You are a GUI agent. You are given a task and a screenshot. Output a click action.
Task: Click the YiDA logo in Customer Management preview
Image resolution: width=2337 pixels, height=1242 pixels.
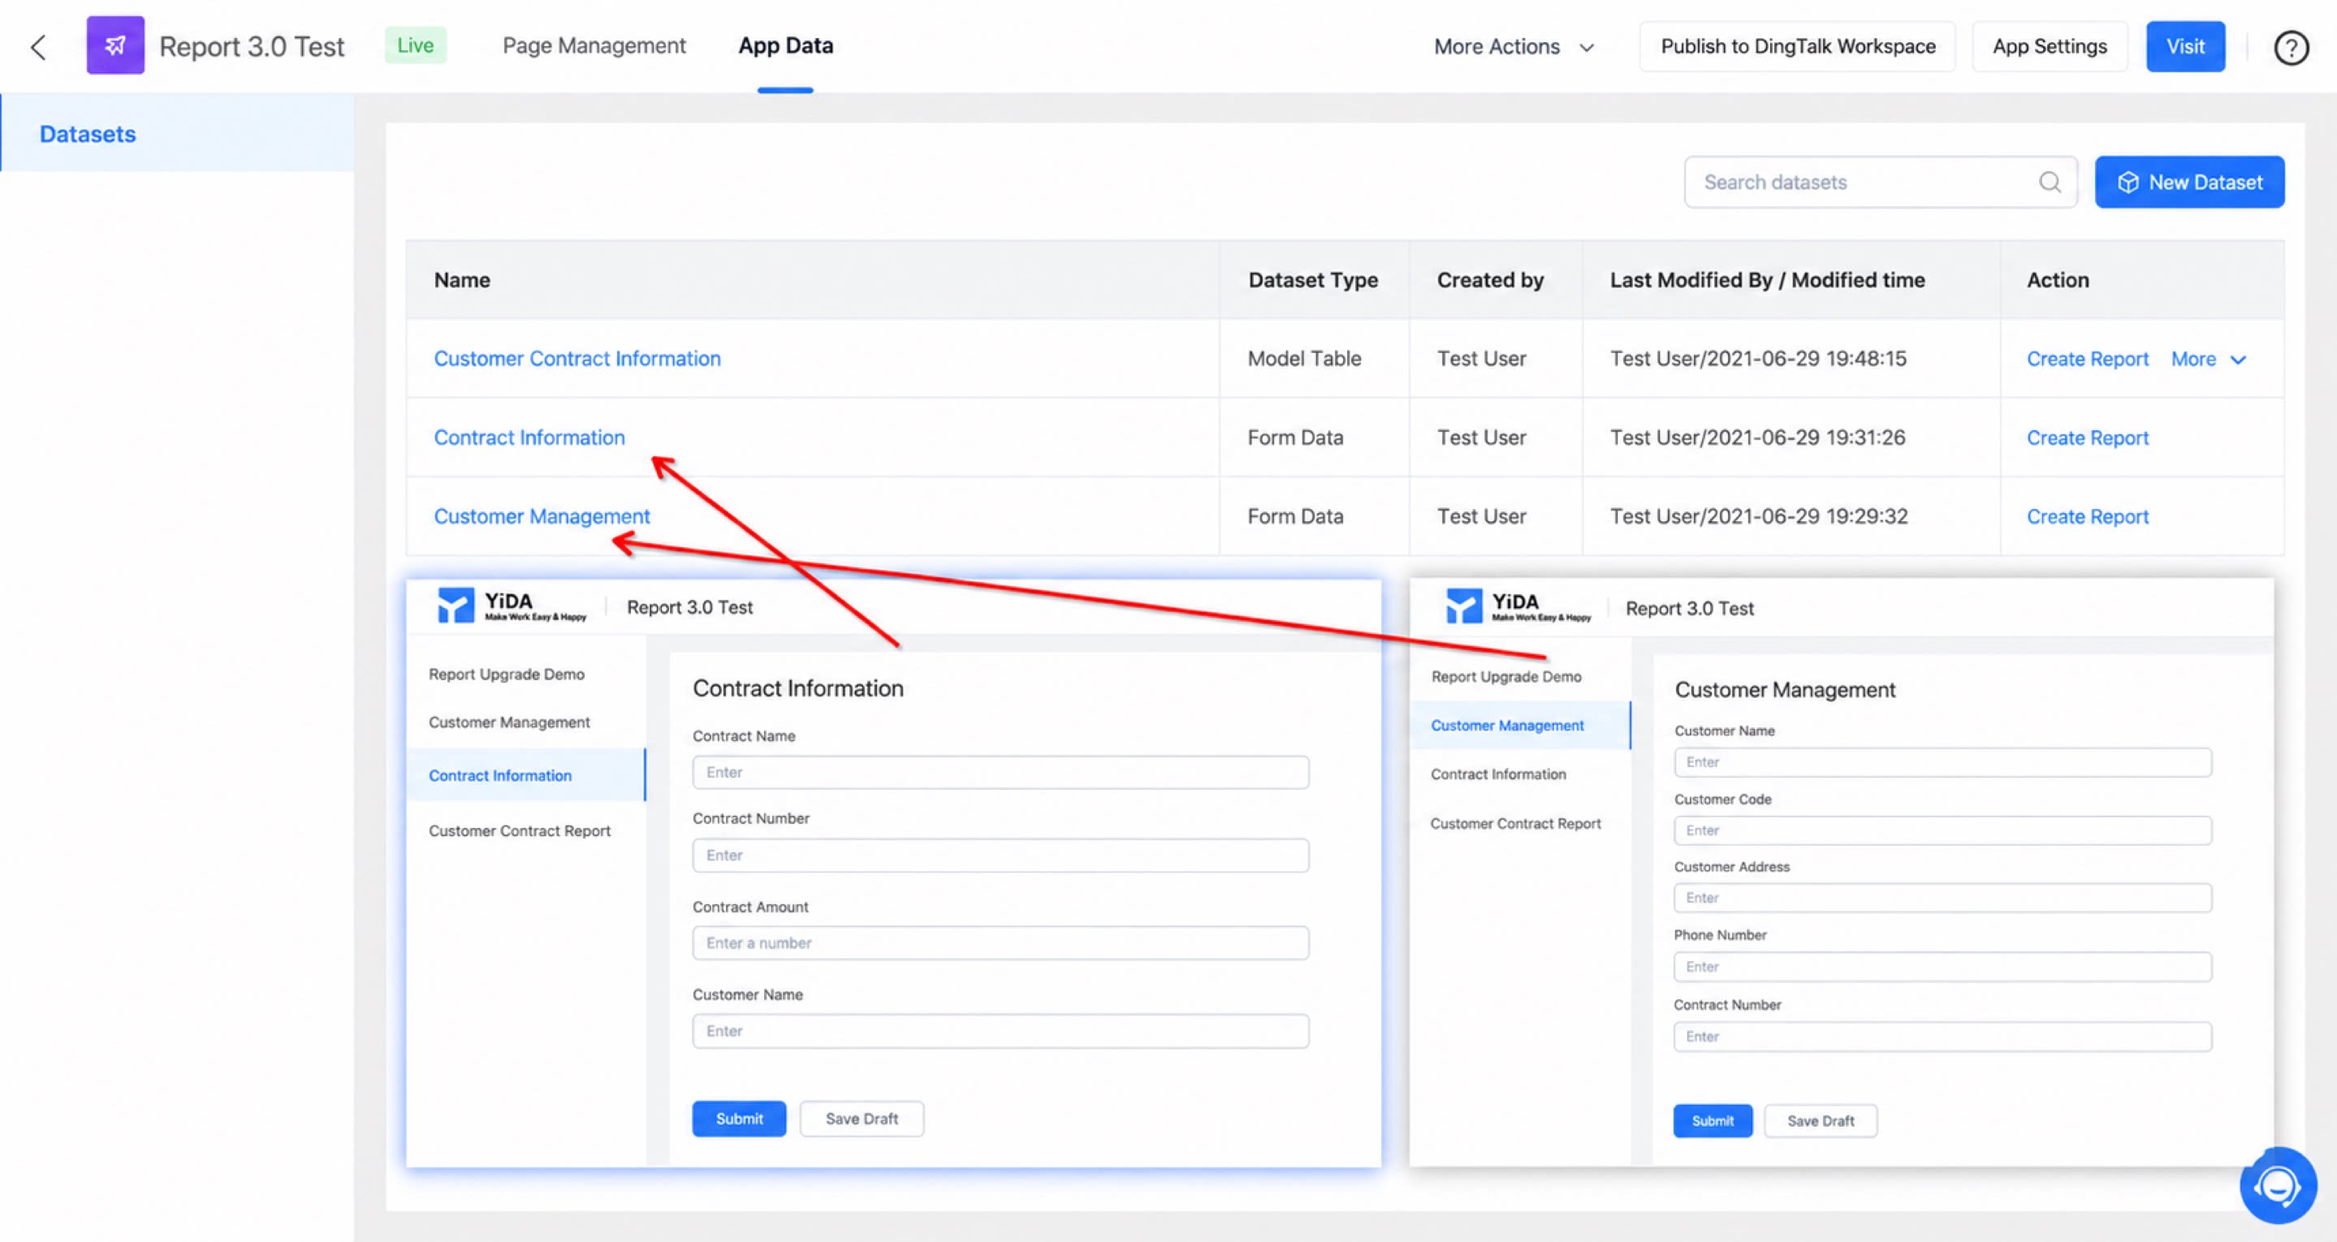1518,607
